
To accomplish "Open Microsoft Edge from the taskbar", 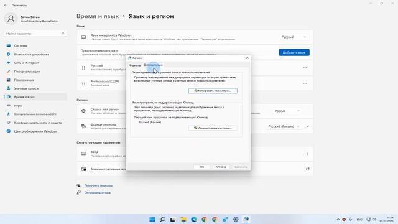I will coord(194,220).
